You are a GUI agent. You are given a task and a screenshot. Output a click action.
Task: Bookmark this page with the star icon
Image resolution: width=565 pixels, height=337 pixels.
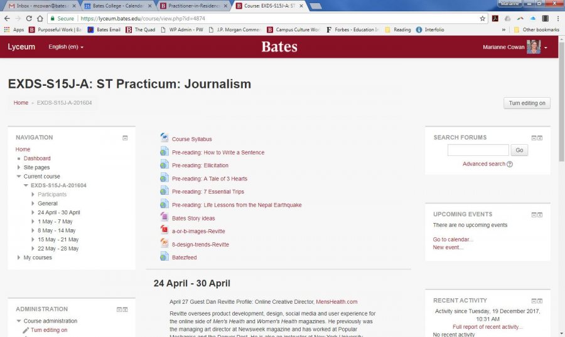tap(483, 18)
